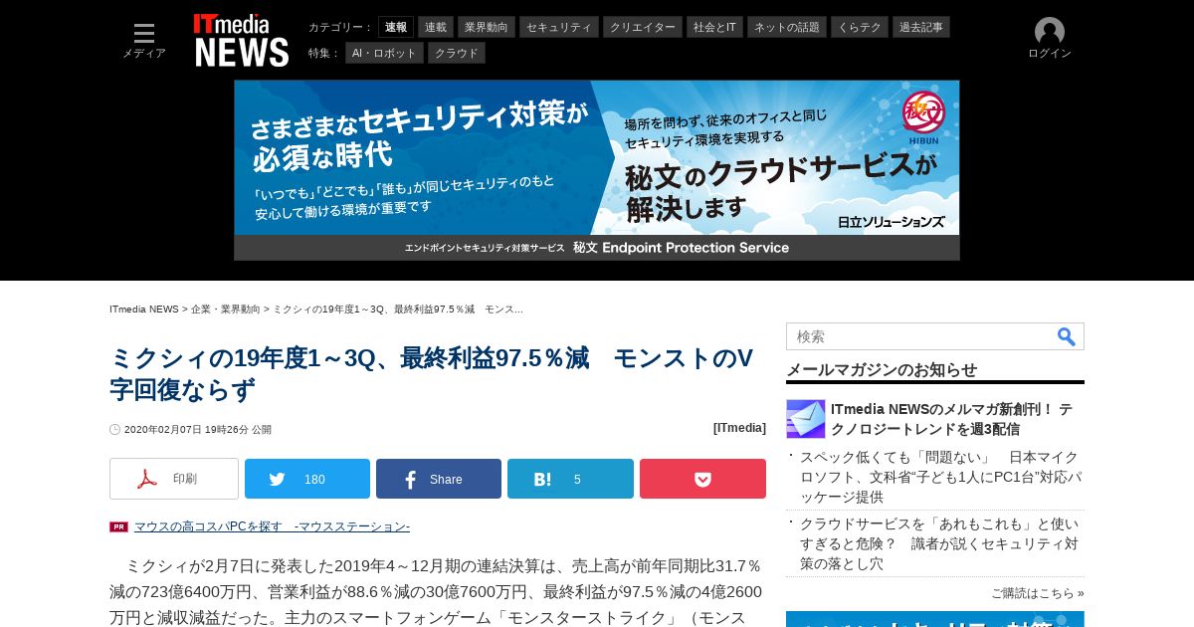This screenshot has width=1194, height=627.
Task: Click the Hatena bookmark B! button
Action: [x=570, y=479]
